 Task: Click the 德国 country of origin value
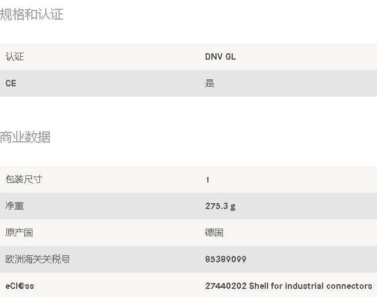tap(214, 233)
